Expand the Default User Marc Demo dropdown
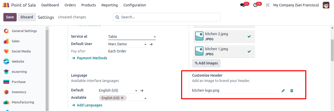 click(127, 44)
